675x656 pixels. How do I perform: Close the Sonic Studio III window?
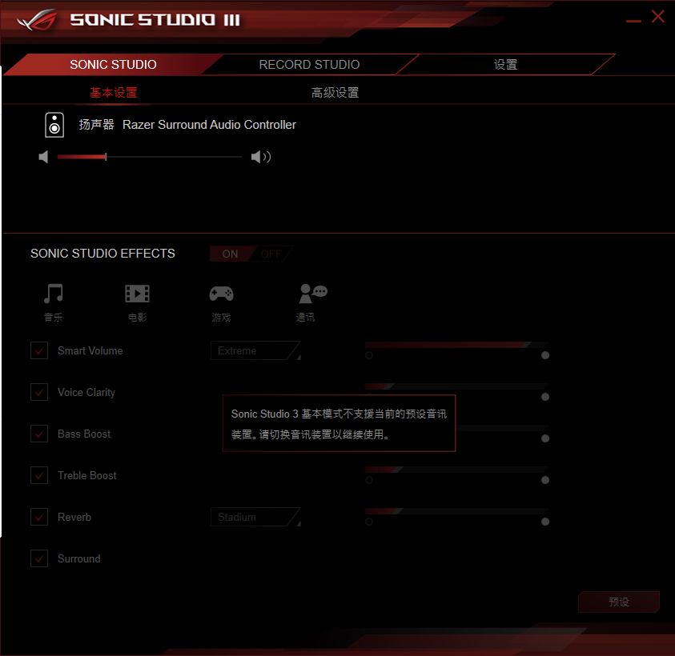[x=657, y=17]
